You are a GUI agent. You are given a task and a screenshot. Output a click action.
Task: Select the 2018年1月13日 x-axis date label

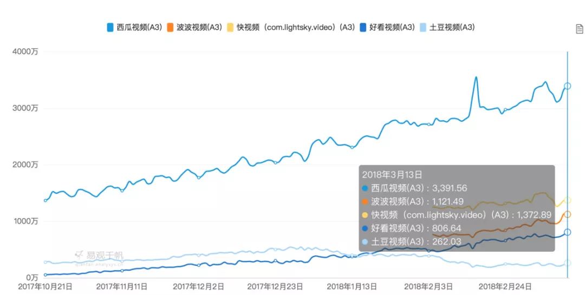pyautogui.click(x=353, y=286)
